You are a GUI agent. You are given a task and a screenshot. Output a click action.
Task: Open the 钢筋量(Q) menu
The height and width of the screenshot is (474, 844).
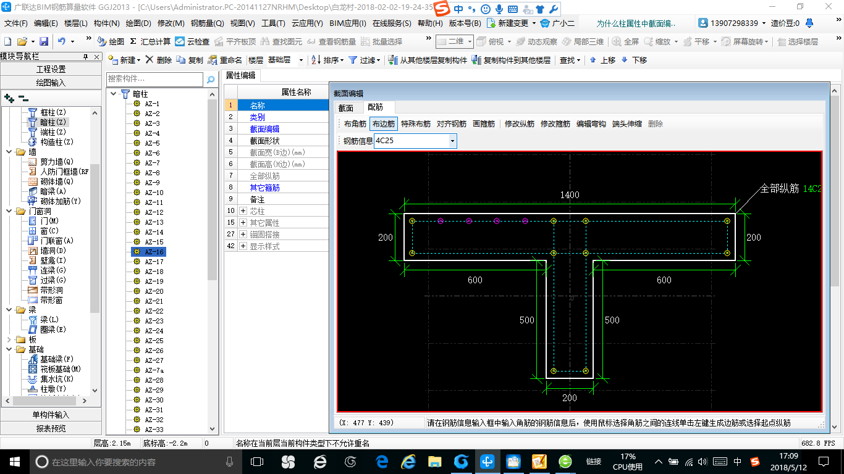pos(207,23)
